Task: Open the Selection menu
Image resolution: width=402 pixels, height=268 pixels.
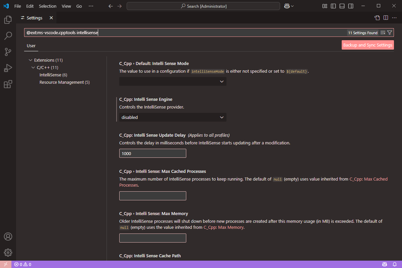Action: tap(48, 6)
